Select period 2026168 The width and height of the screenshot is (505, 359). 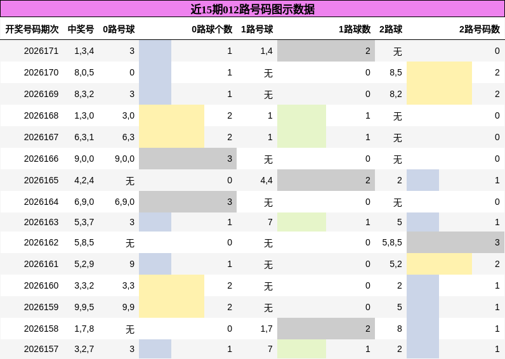click(41, 115)
